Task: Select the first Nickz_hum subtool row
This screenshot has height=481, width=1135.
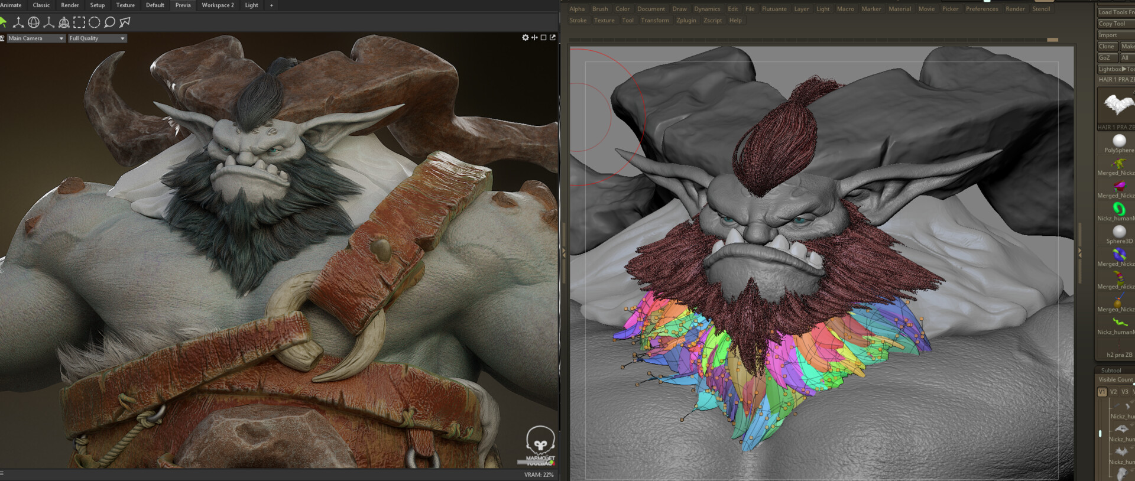Action: tap(1121, 409)
